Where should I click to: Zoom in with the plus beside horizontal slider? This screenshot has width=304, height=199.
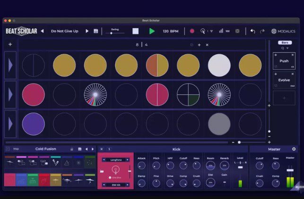pos(269,142)
